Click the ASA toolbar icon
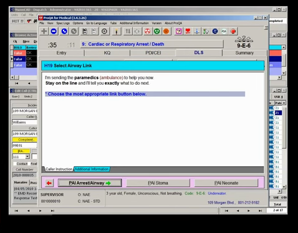Screen dimensions: 298x233 click(x=224, y=31)
